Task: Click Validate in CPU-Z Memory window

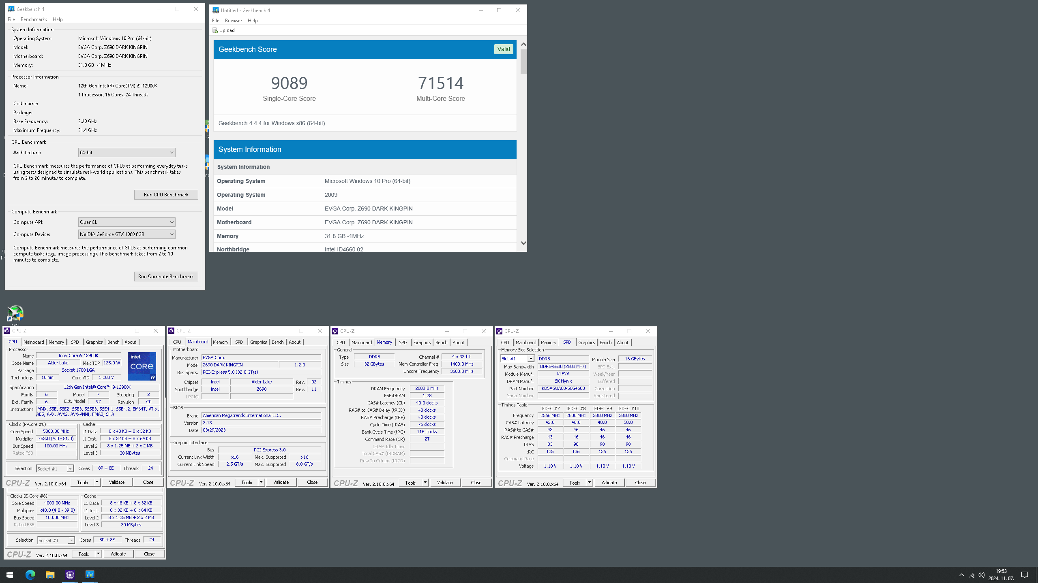Action: 445,483
